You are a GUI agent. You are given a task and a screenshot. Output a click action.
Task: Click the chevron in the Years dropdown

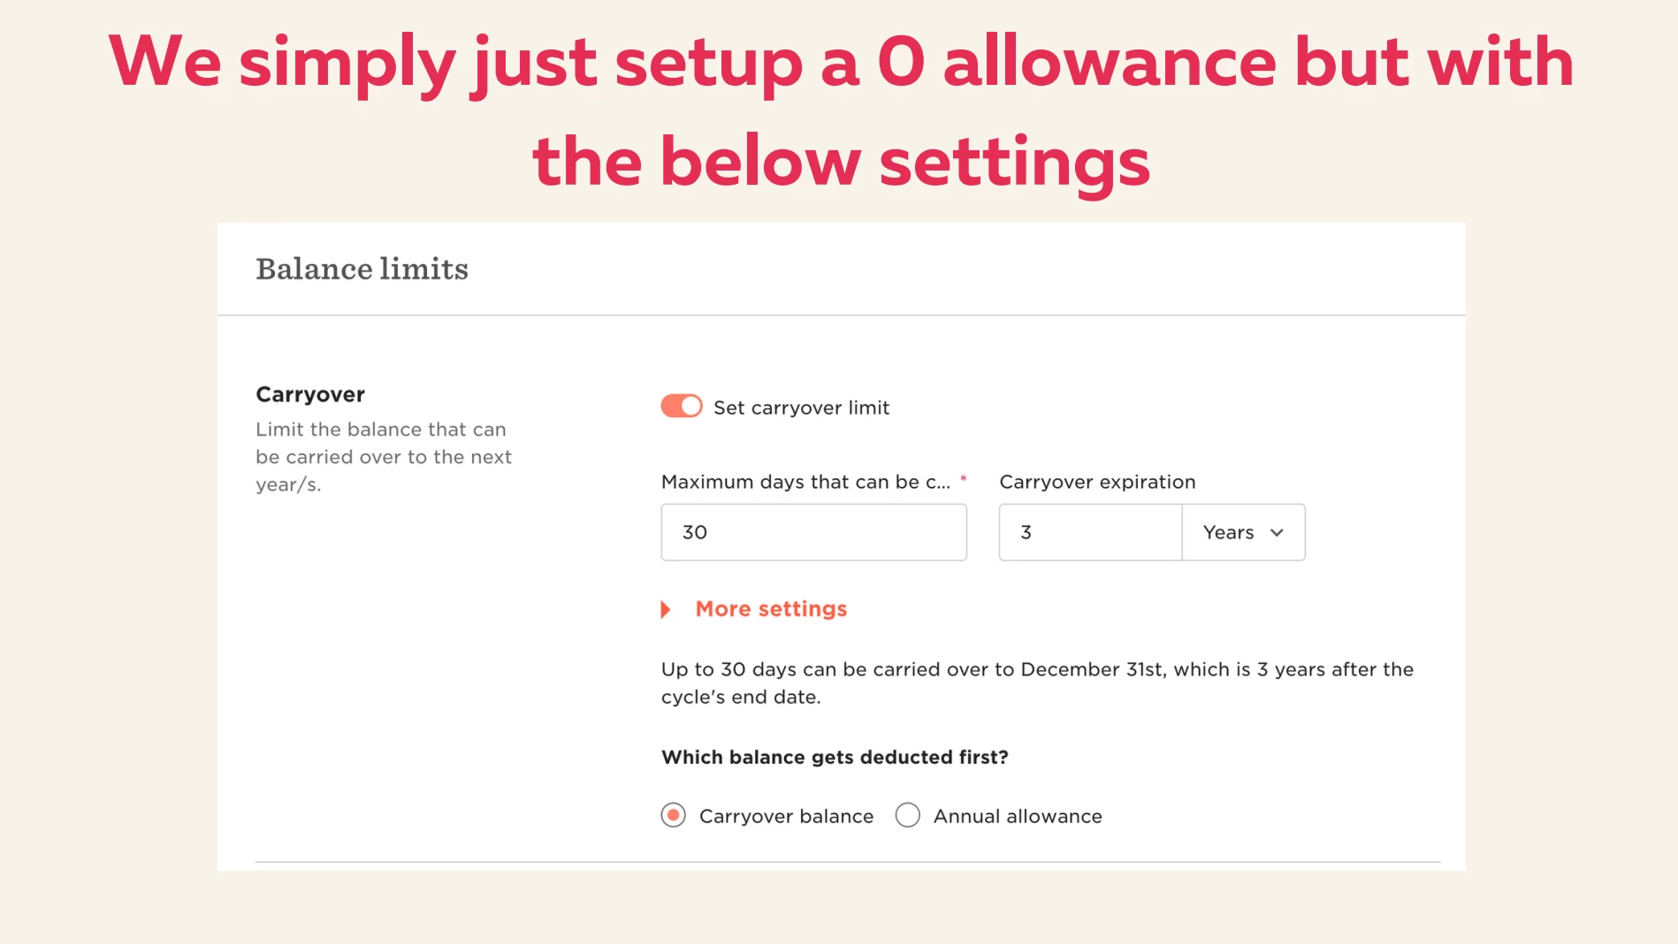(x=1277, y=532)
